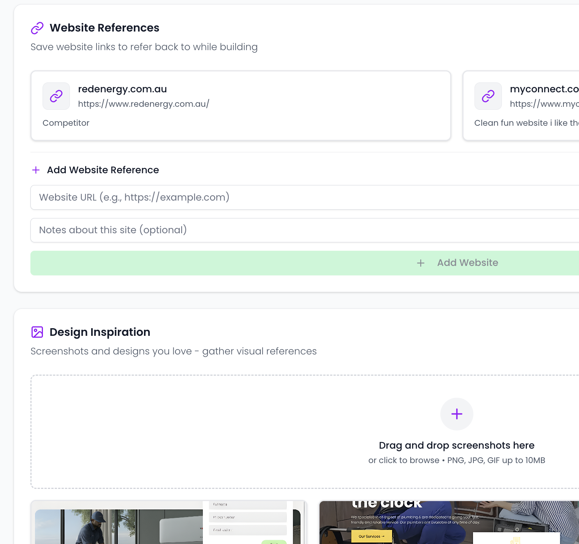This screenshot has height=544, width=579.
Task: Click the Design Inspiration heading
Action: click(100, 332)
